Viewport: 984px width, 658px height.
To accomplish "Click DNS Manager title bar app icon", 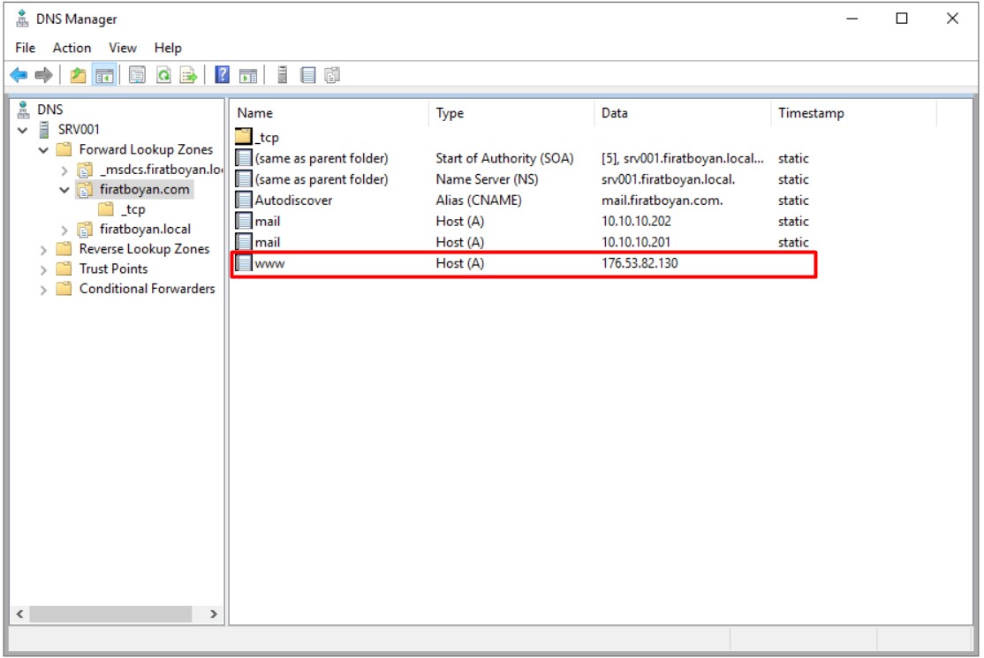I will tap(22, 19).
